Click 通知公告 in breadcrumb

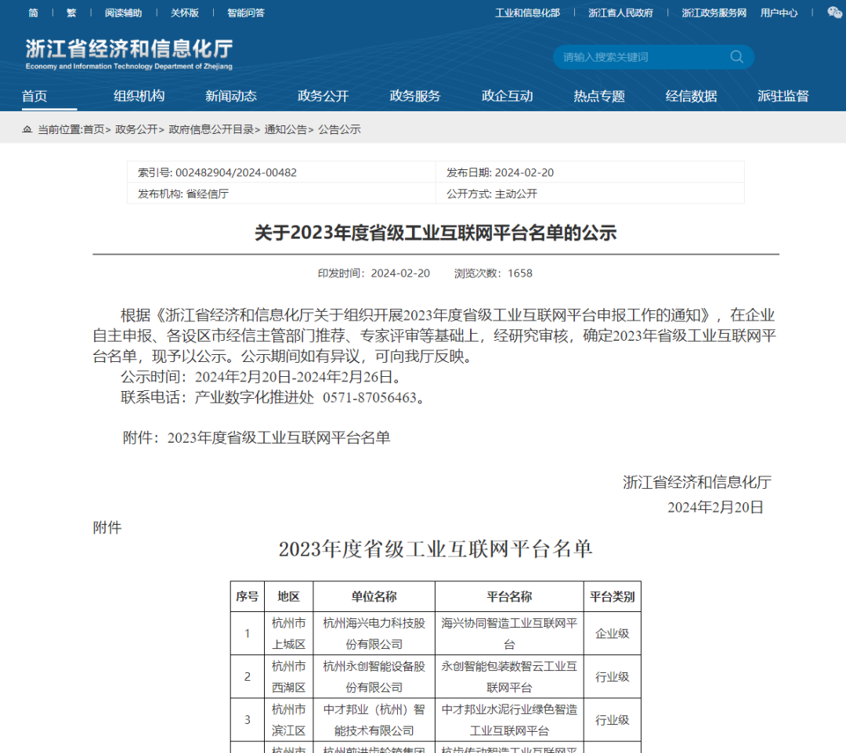285,130
